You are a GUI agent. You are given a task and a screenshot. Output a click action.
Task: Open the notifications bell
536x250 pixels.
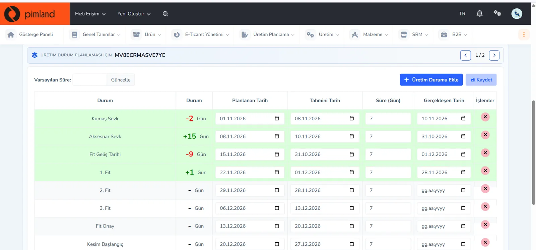pos(479,14)
